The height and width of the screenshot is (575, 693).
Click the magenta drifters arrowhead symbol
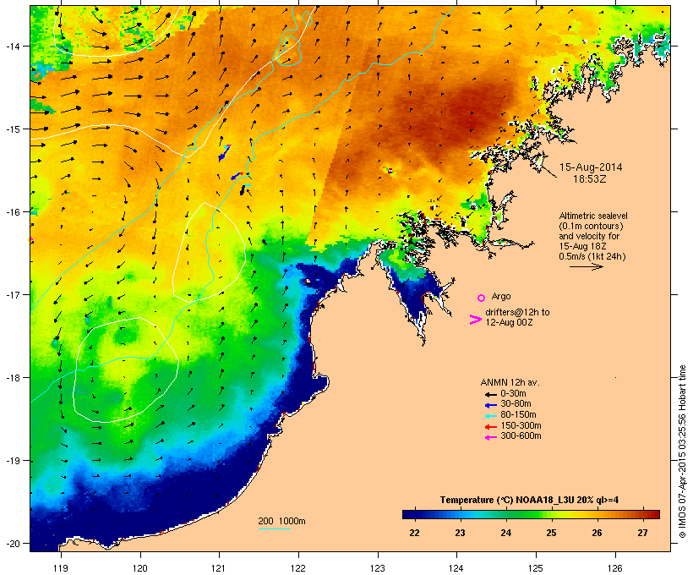point(475,320)
